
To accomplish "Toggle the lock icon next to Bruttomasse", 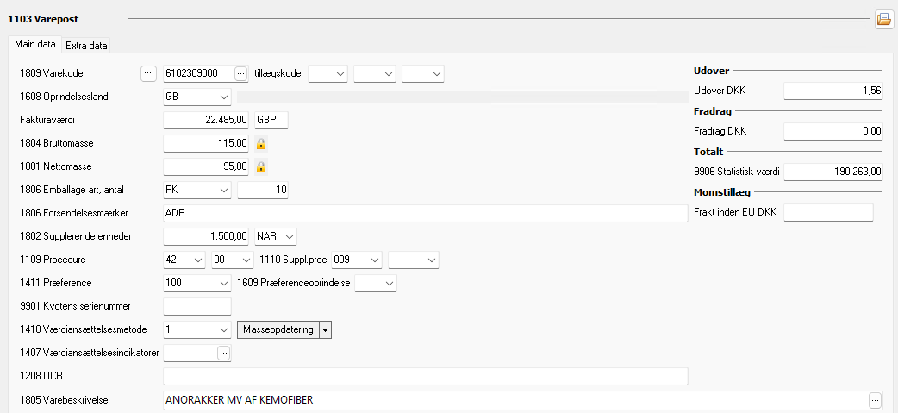I will point(260,143).
